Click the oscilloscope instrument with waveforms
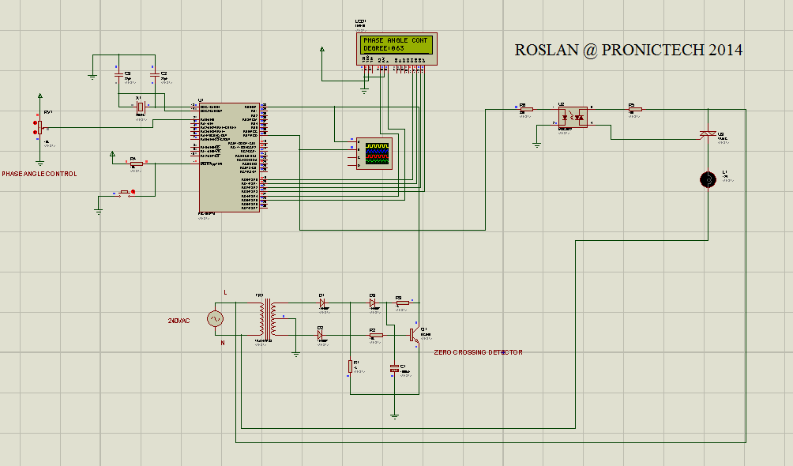Image resolution: width=793 pixels, height=466 pixels. tap(373, 152)
